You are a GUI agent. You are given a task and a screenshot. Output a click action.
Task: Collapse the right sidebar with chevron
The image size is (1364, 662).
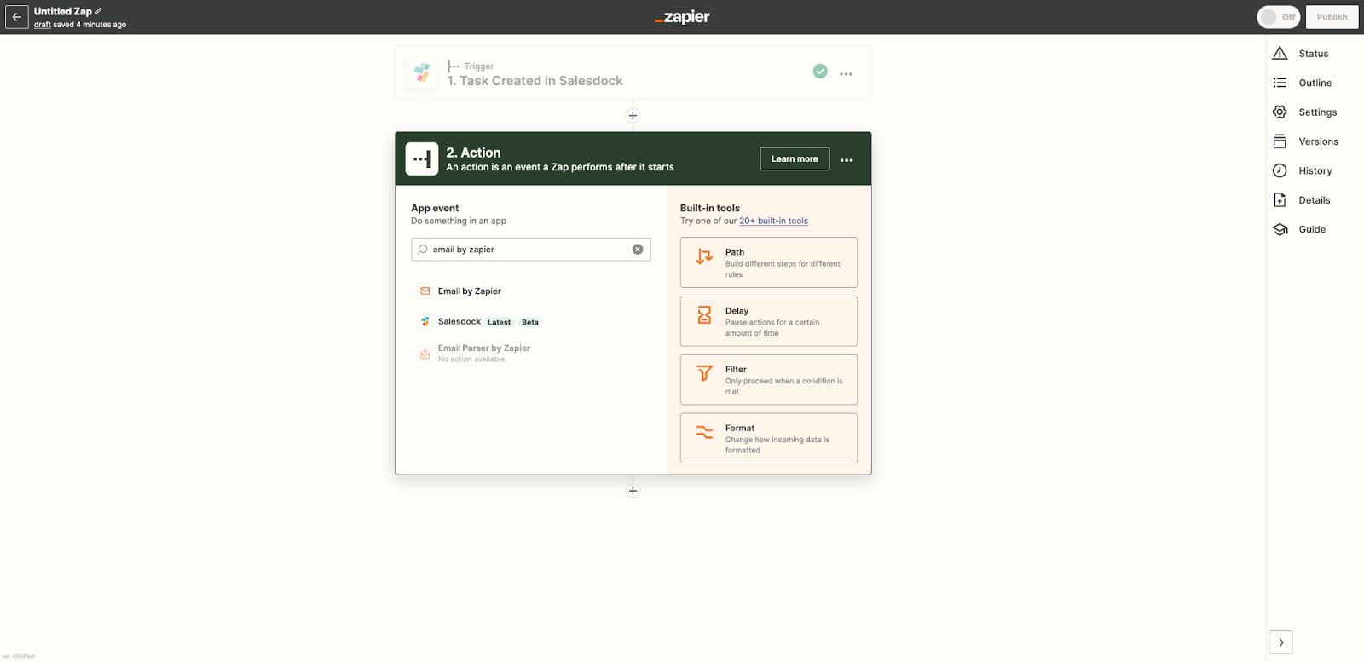(1280, 642)
